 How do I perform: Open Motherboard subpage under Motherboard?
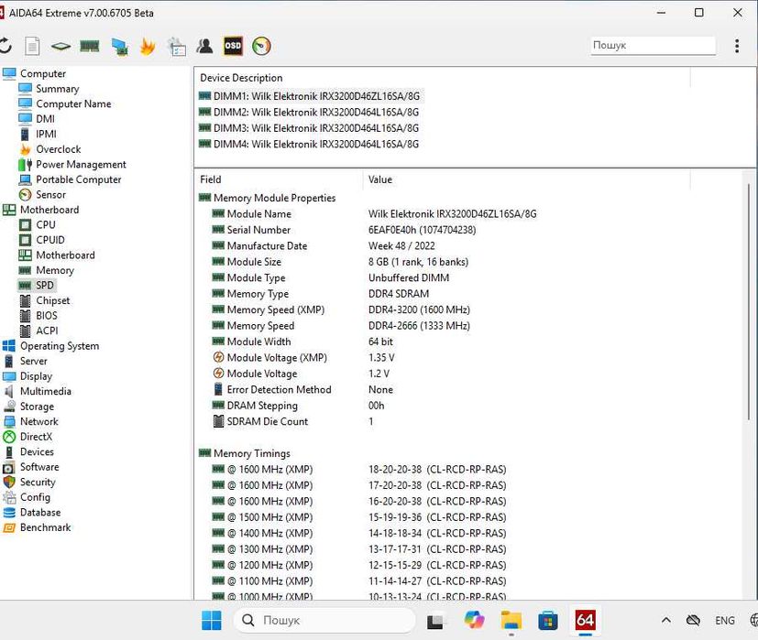(x=65, y=255)
